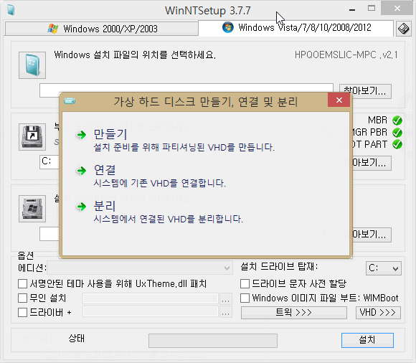Viewport: 416px width, 363px height.
Task: Click the ... browse button for 드라이버
Action: point(225,312)
